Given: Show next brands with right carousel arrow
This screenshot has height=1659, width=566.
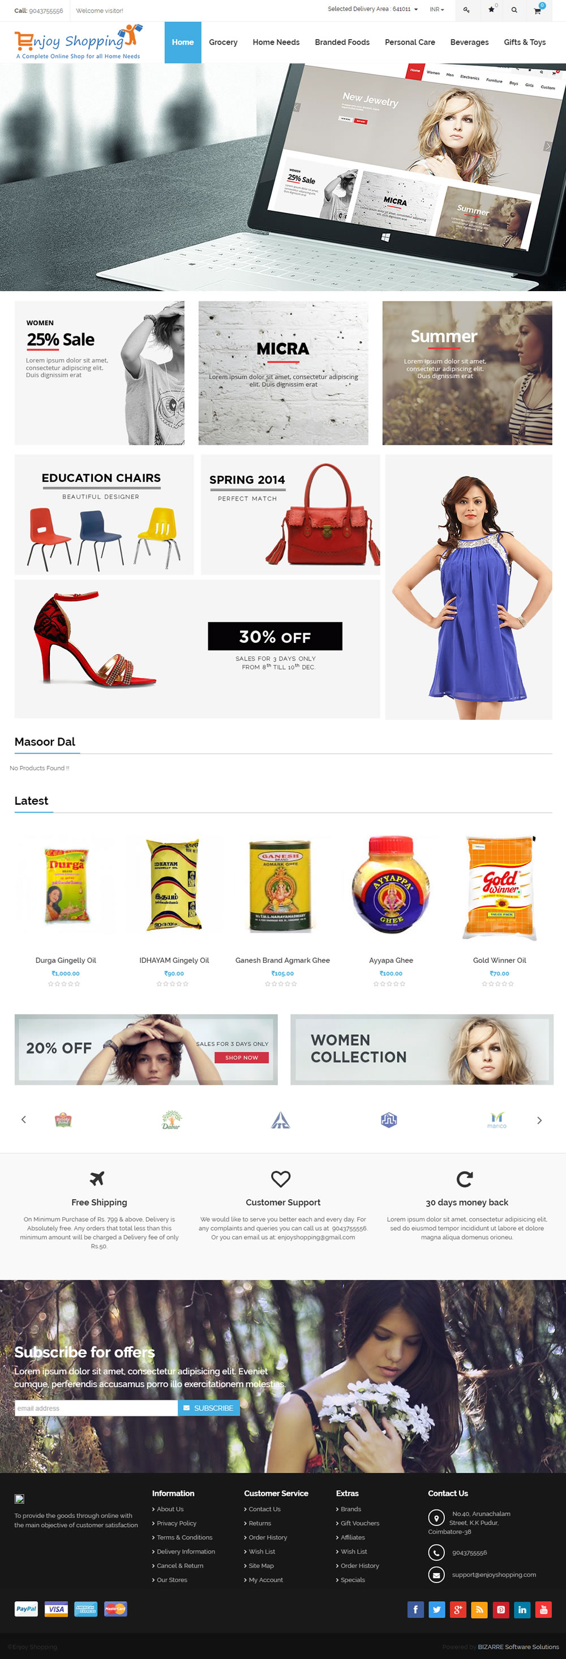Looking at the screenshot, I should point(539,1120).
